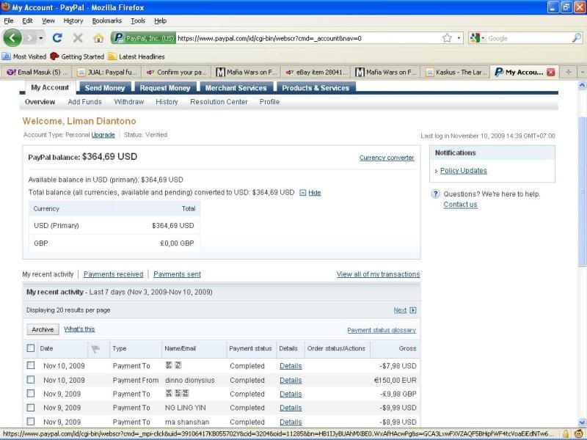This screenshot has width=587, height=440.
Task: Click the help question mark icon
Action: click(x=435, y=194)
